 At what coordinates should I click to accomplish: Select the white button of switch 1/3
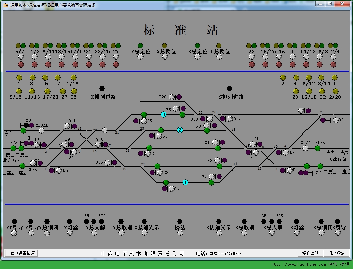pyautogui.click(x=35, y=57)
